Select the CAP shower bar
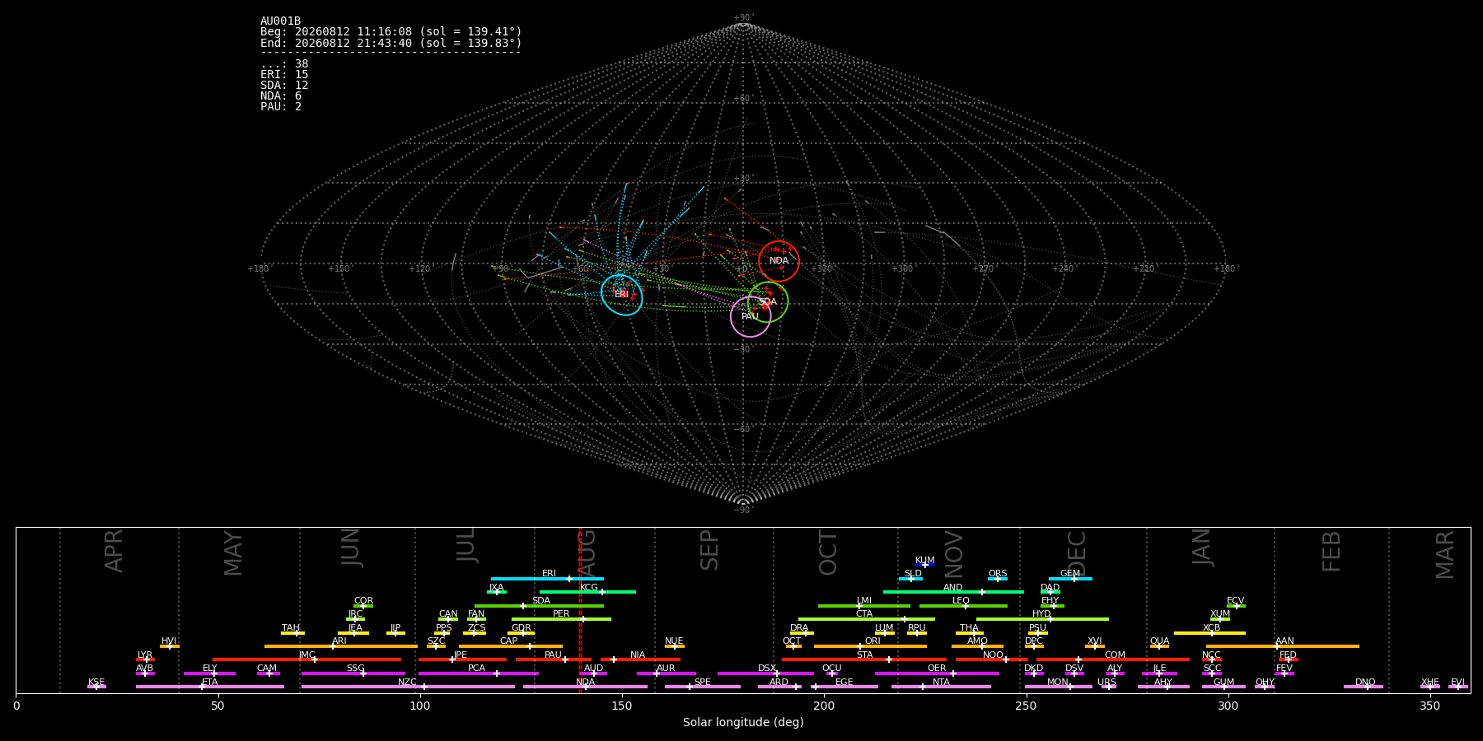The image size is (1483, 741). point(511,646)
